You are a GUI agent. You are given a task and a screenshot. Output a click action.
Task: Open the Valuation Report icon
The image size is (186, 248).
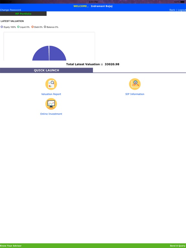(x=51, y=84)
